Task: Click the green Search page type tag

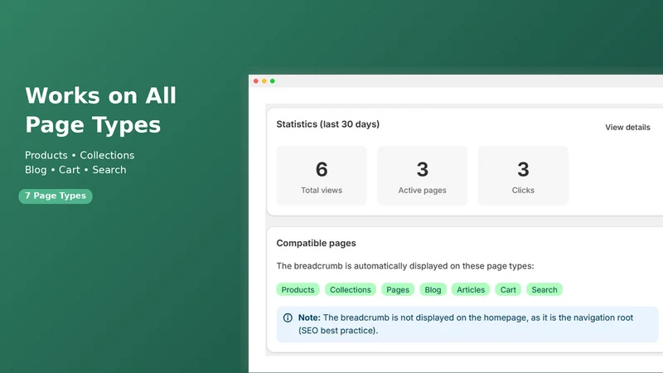Action: 544,289
